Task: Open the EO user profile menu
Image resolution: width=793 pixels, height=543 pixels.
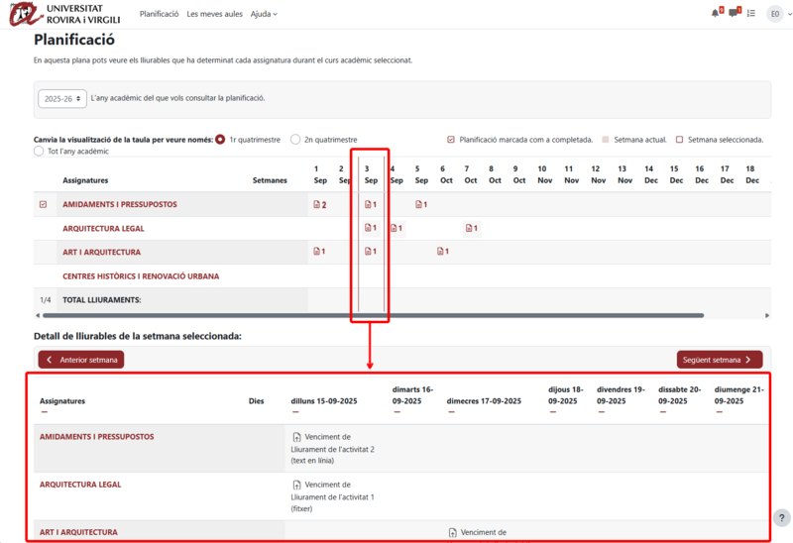Action: point(774,14)
